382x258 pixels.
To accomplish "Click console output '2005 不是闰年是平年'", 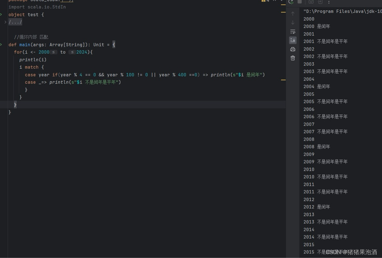I will 326,101.
